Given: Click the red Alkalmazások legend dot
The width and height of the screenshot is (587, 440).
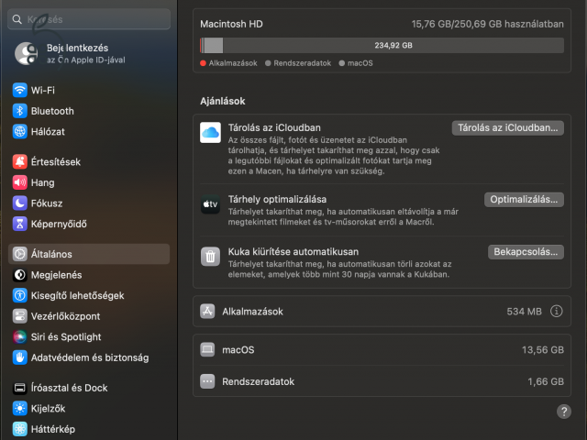Looking at the screenshot, I should coord(203,63).
